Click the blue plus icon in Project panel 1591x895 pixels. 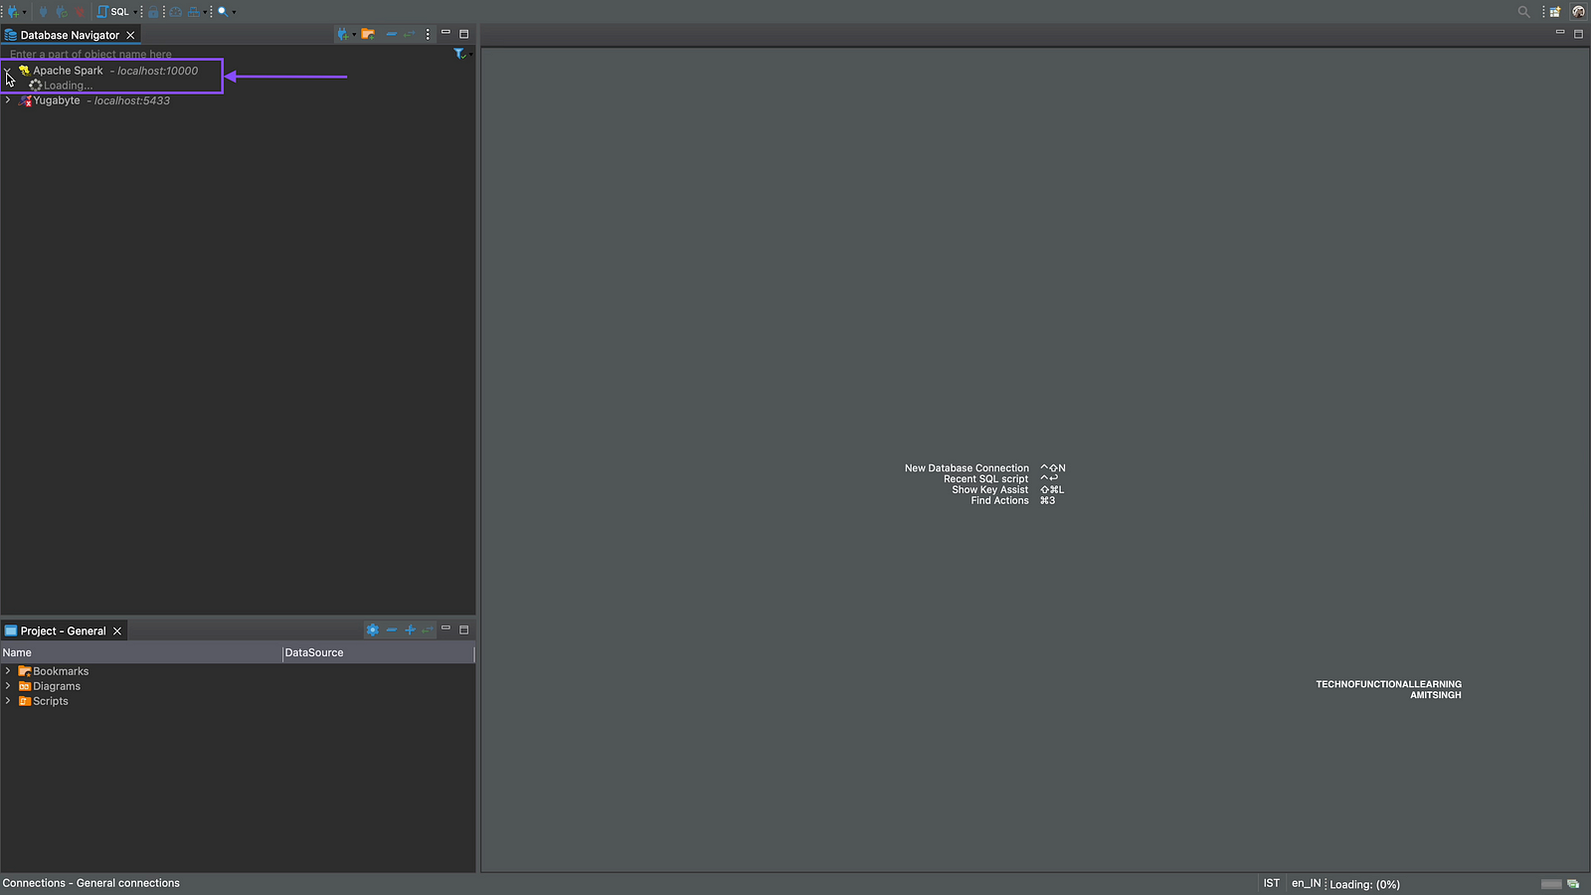point(410,630)
